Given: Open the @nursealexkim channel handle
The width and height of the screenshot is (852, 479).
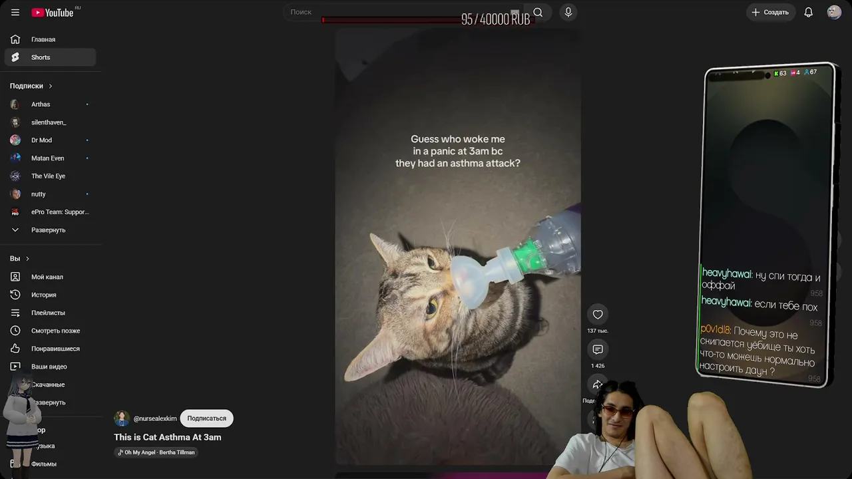Looking at the screenshot, I should click(x=155, y=418).
